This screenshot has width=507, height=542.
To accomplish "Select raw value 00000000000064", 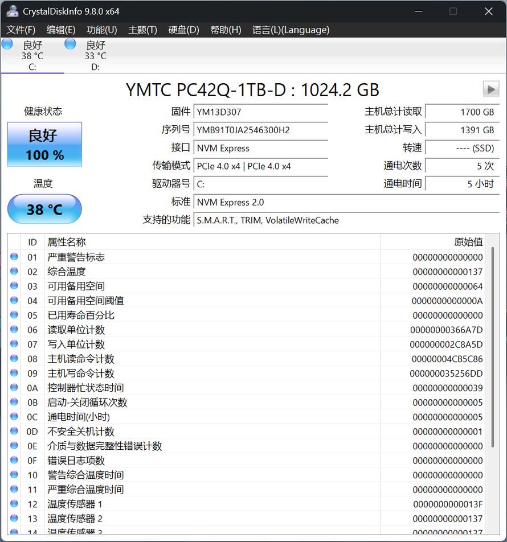I will (448, 286).
